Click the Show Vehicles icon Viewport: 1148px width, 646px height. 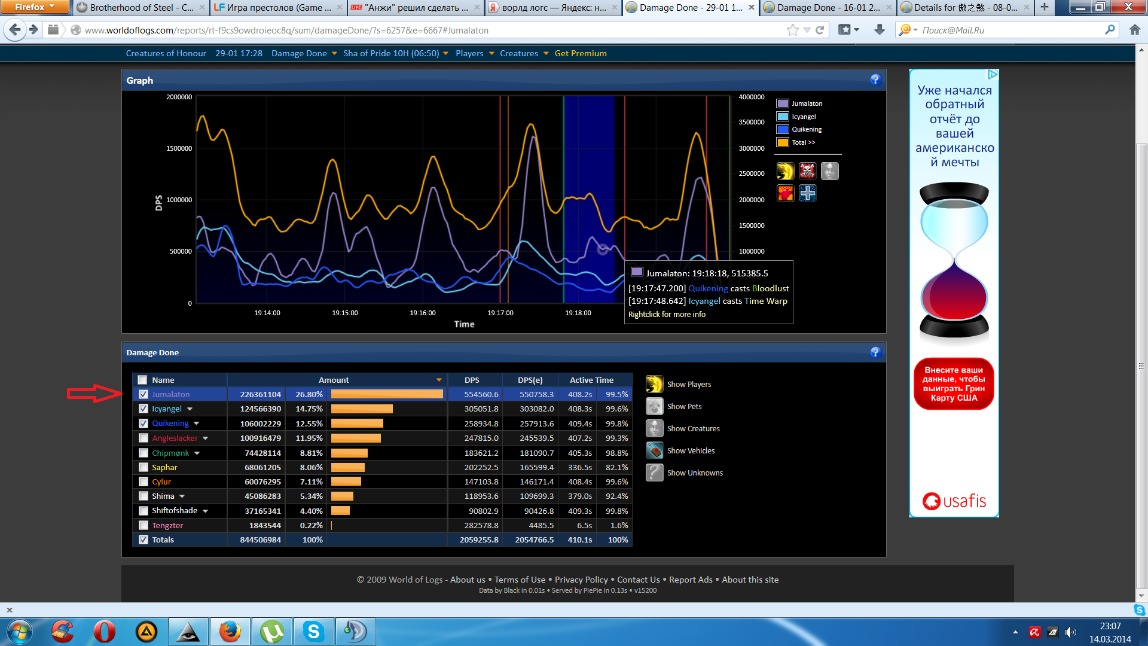(x=655, y=450)
